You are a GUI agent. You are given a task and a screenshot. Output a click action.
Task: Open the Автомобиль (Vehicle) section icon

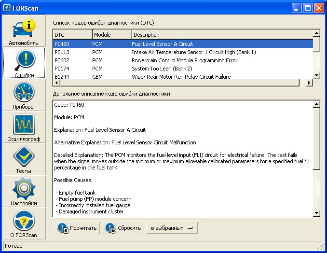(23, 31)
